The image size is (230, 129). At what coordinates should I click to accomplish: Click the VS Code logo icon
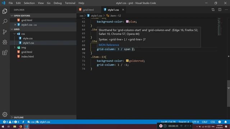coord(4,3)
